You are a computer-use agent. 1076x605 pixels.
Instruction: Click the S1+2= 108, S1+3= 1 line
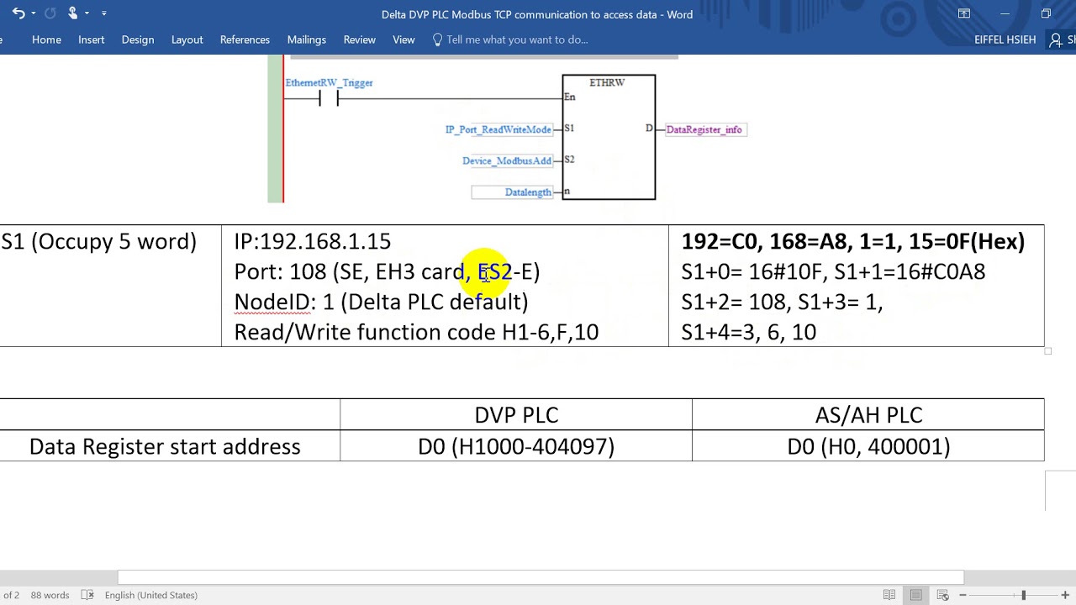pyautogui.click(x=782, y=302)
